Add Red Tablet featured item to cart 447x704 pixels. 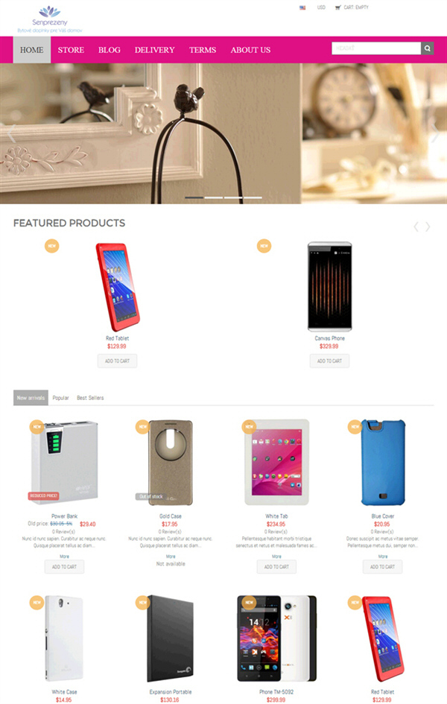tap(117, 361)
